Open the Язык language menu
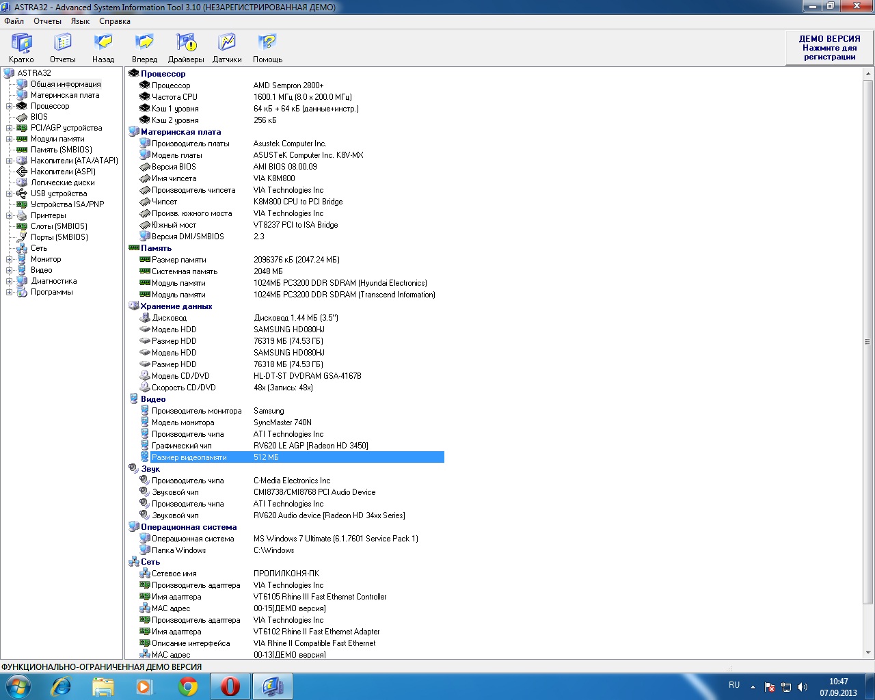This screenshot has height=700, width=875. tap(80, 21)
